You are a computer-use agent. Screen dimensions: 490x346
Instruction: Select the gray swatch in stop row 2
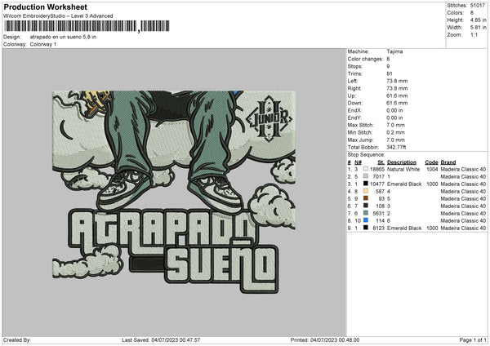366,176
